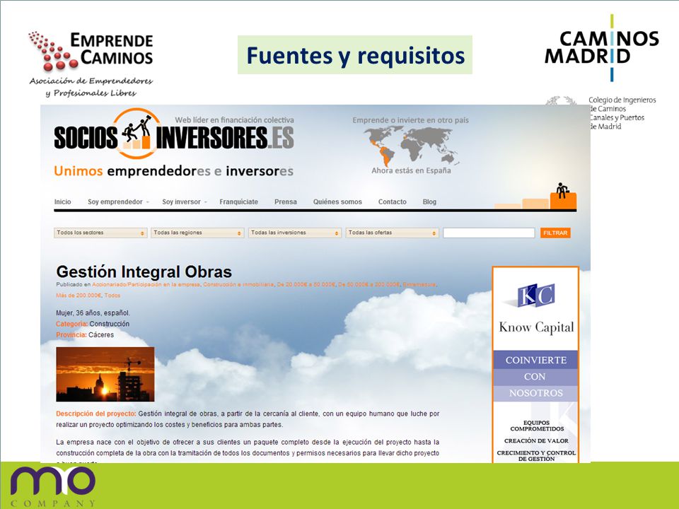Click the Provincia: Cáceres line

click(85, 334)
